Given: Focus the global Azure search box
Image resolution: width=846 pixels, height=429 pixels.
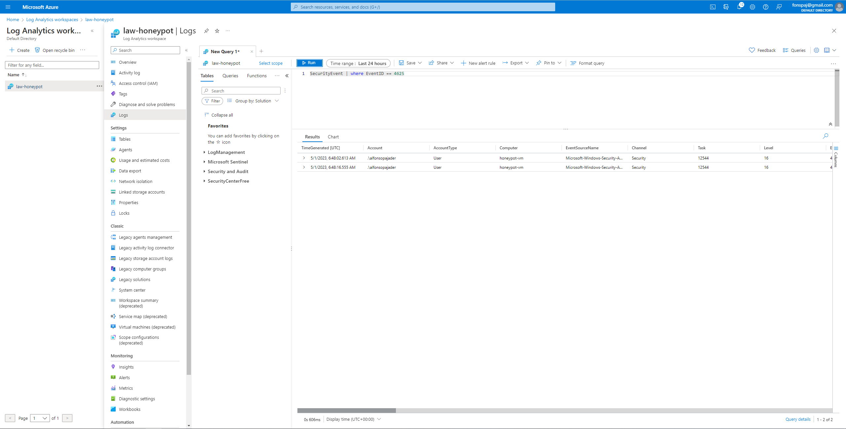Looking at the screenshot, I should pos(423,7).
